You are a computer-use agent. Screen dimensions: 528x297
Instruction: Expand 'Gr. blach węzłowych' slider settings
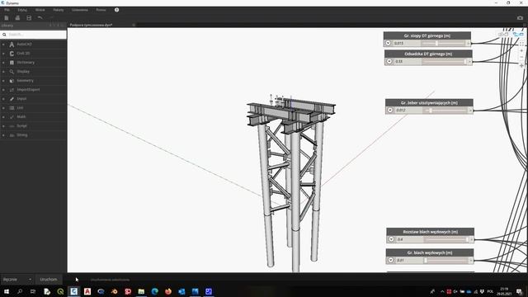coord(390,260)
